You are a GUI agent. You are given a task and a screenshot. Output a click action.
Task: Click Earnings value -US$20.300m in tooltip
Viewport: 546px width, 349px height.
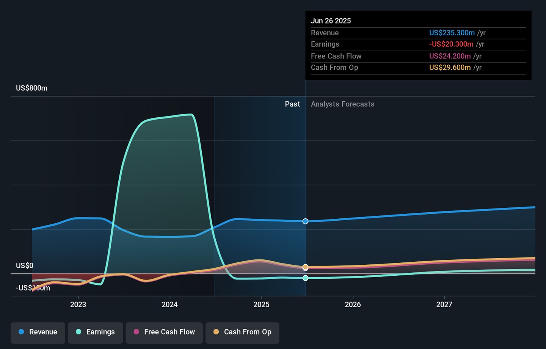[451, 44]
